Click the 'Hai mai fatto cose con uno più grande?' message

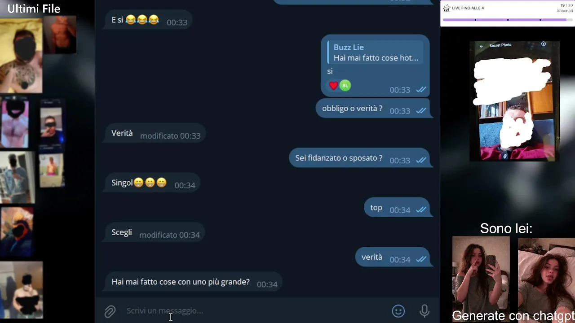coord(193,282)
